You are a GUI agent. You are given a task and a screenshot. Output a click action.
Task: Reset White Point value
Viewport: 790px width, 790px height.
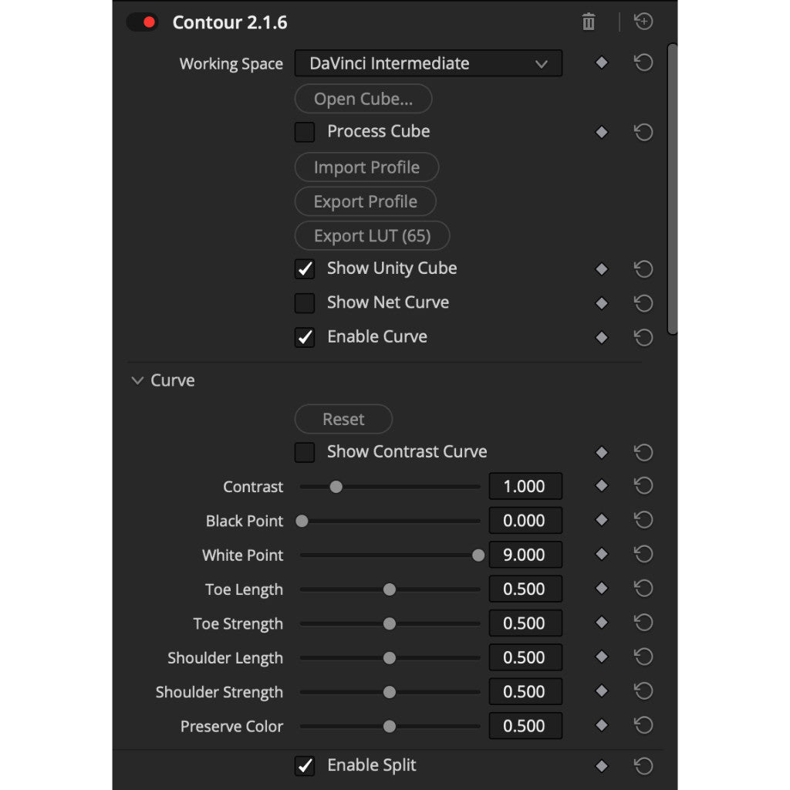point(643,554)
